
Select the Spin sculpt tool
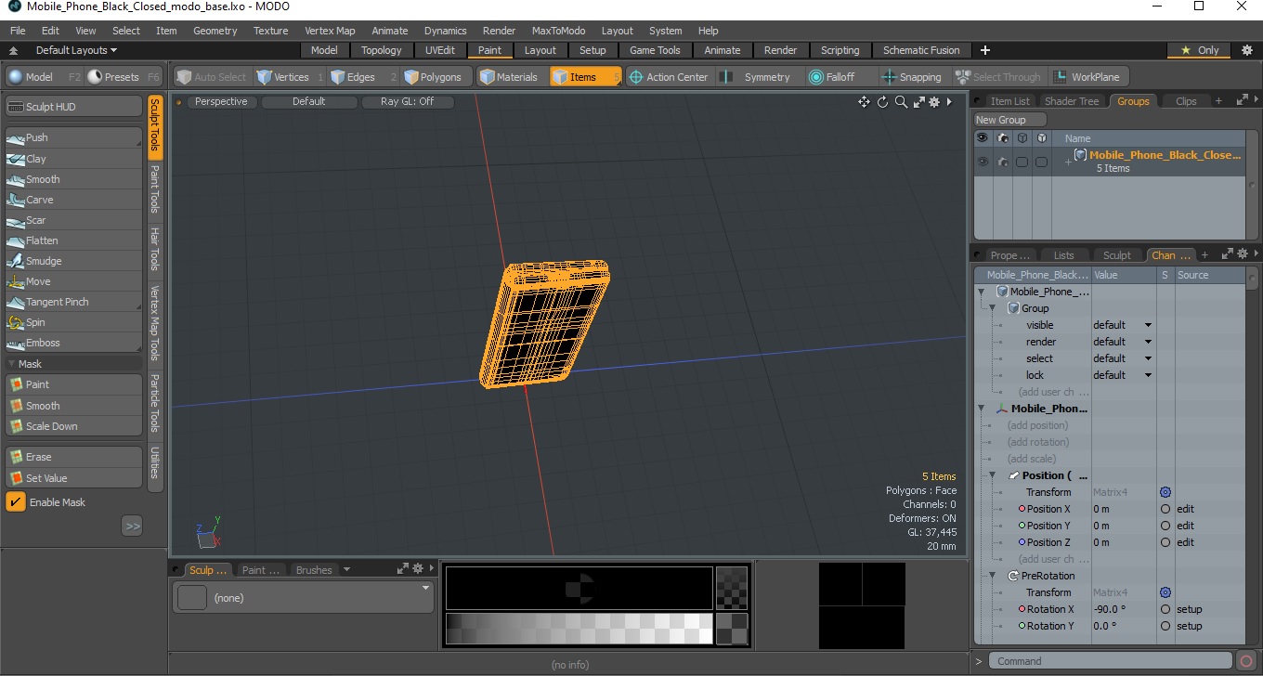pos(73,322)
